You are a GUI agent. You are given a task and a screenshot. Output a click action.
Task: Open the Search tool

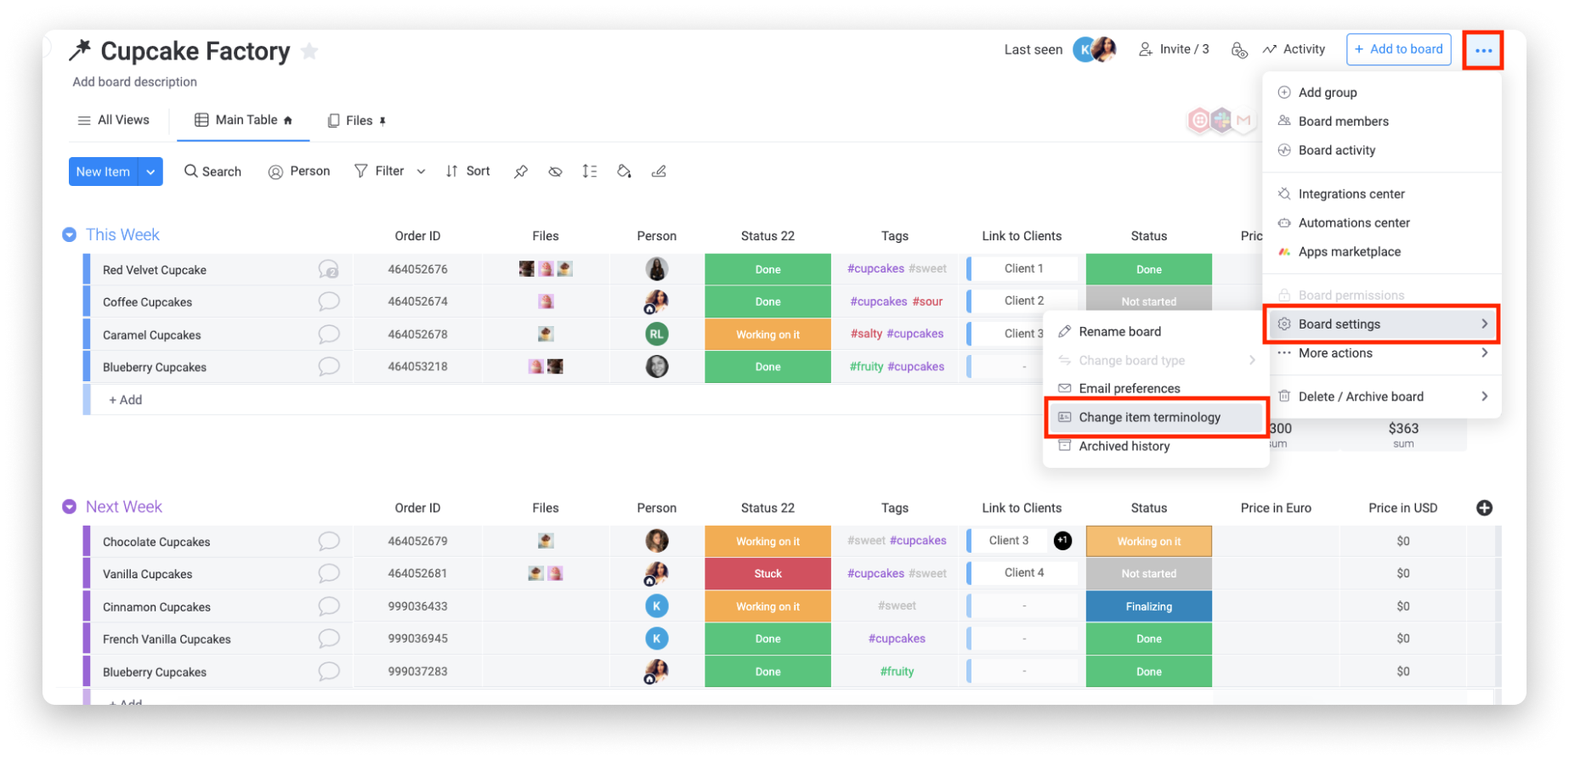coord(212,172)
